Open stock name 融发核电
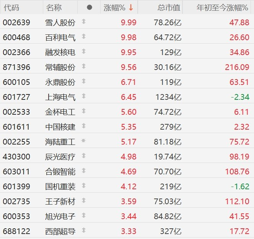Screen dimensions: 254x239 point(60,52)
